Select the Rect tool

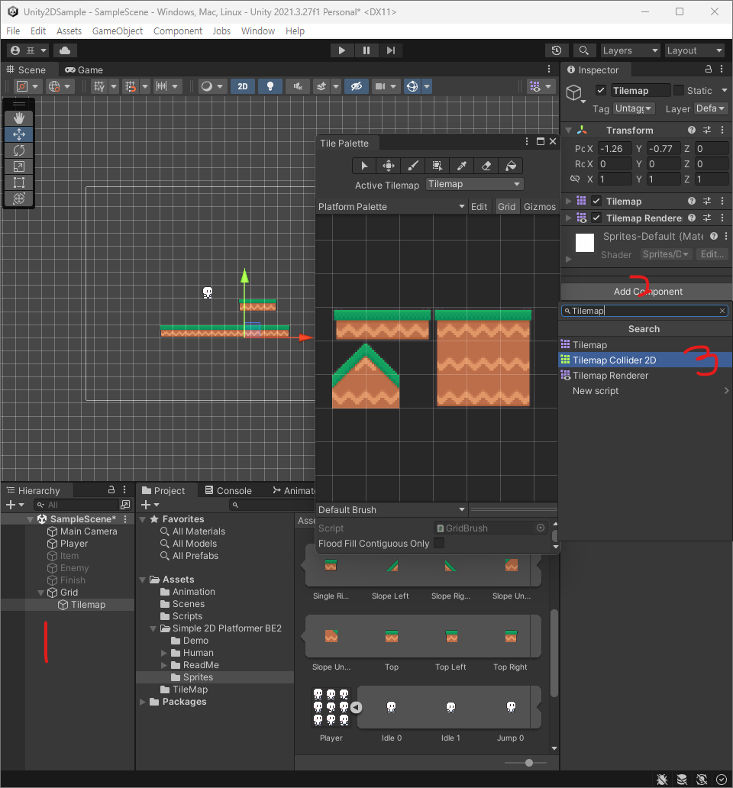tap(19, 182)
